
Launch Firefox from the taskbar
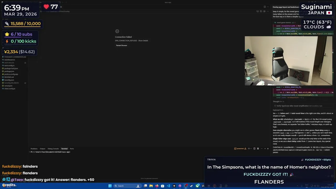(157, 186)
